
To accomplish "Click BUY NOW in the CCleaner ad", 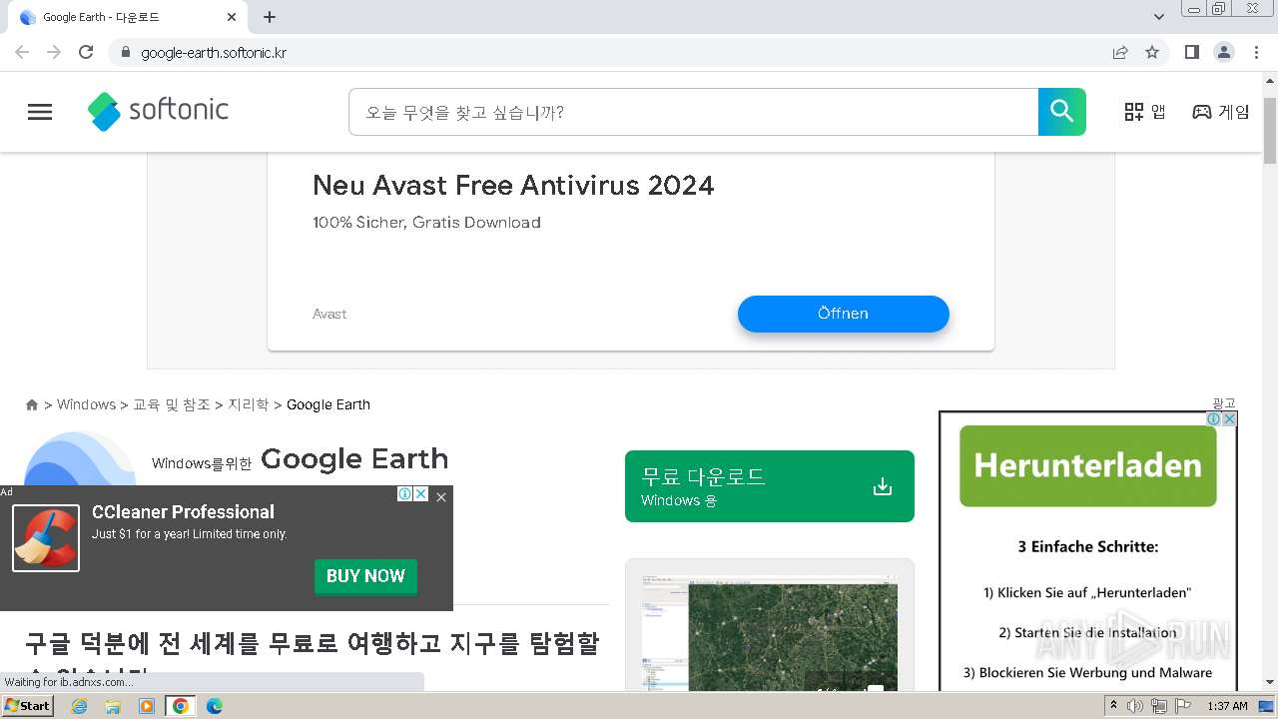I will point(365,576).
